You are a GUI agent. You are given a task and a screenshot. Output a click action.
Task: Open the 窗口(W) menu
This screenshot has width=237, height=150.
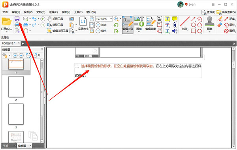click(x=91, y=12)
